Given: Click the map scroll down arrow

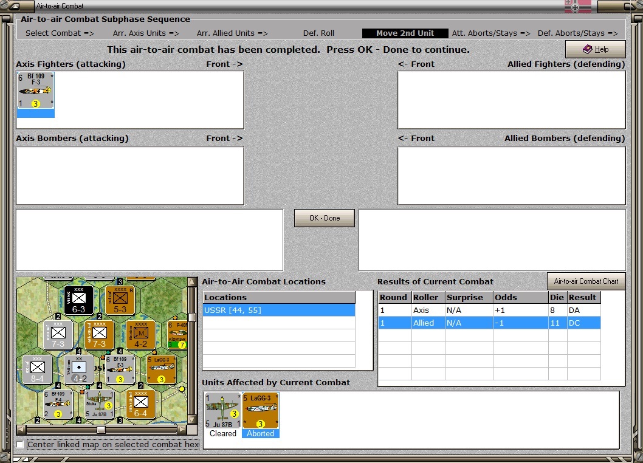Looking at the screenshot, I should [191, 419].
